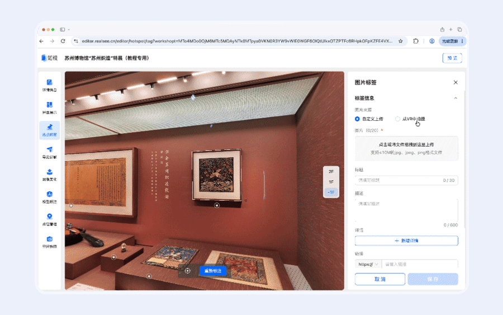This screenshot has width=503, height=315.
Task: Show the tab overview icon at top right
Action: coord(460,30)
